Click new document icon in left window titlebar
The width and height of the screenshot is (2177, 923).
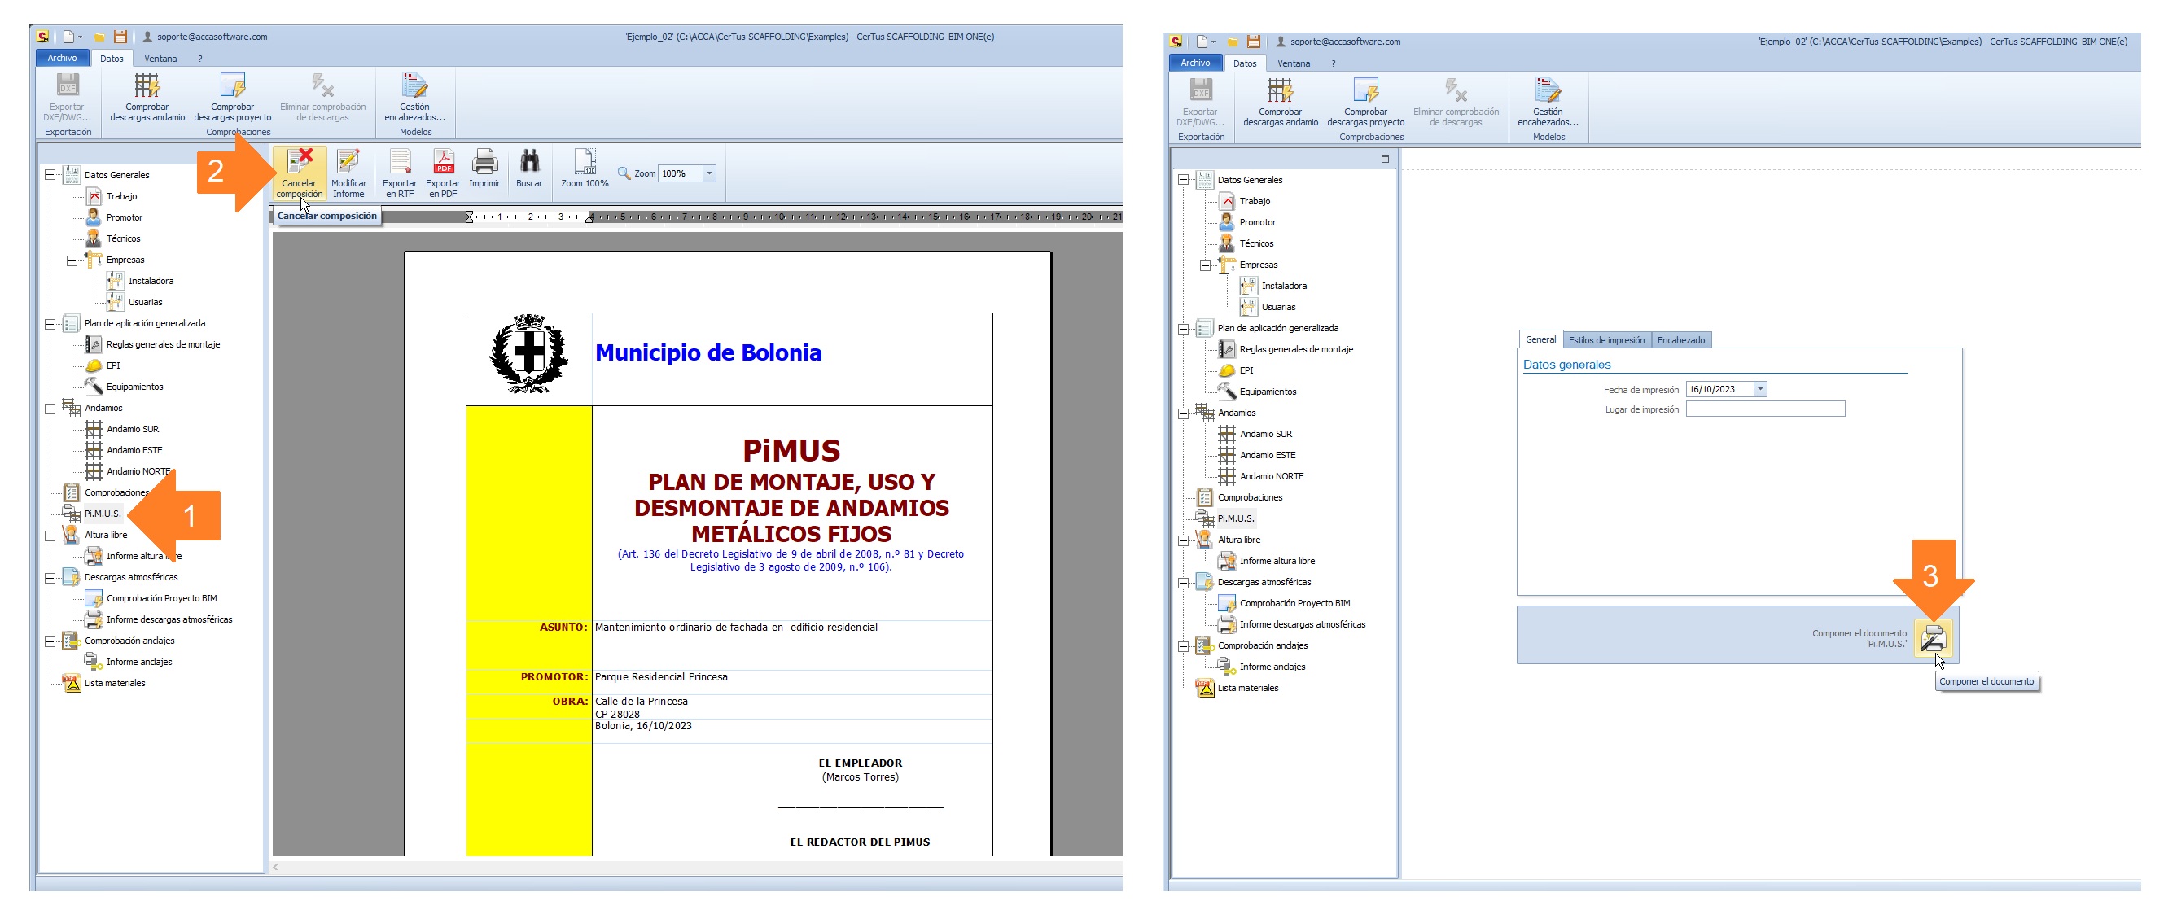click(68, 37)
